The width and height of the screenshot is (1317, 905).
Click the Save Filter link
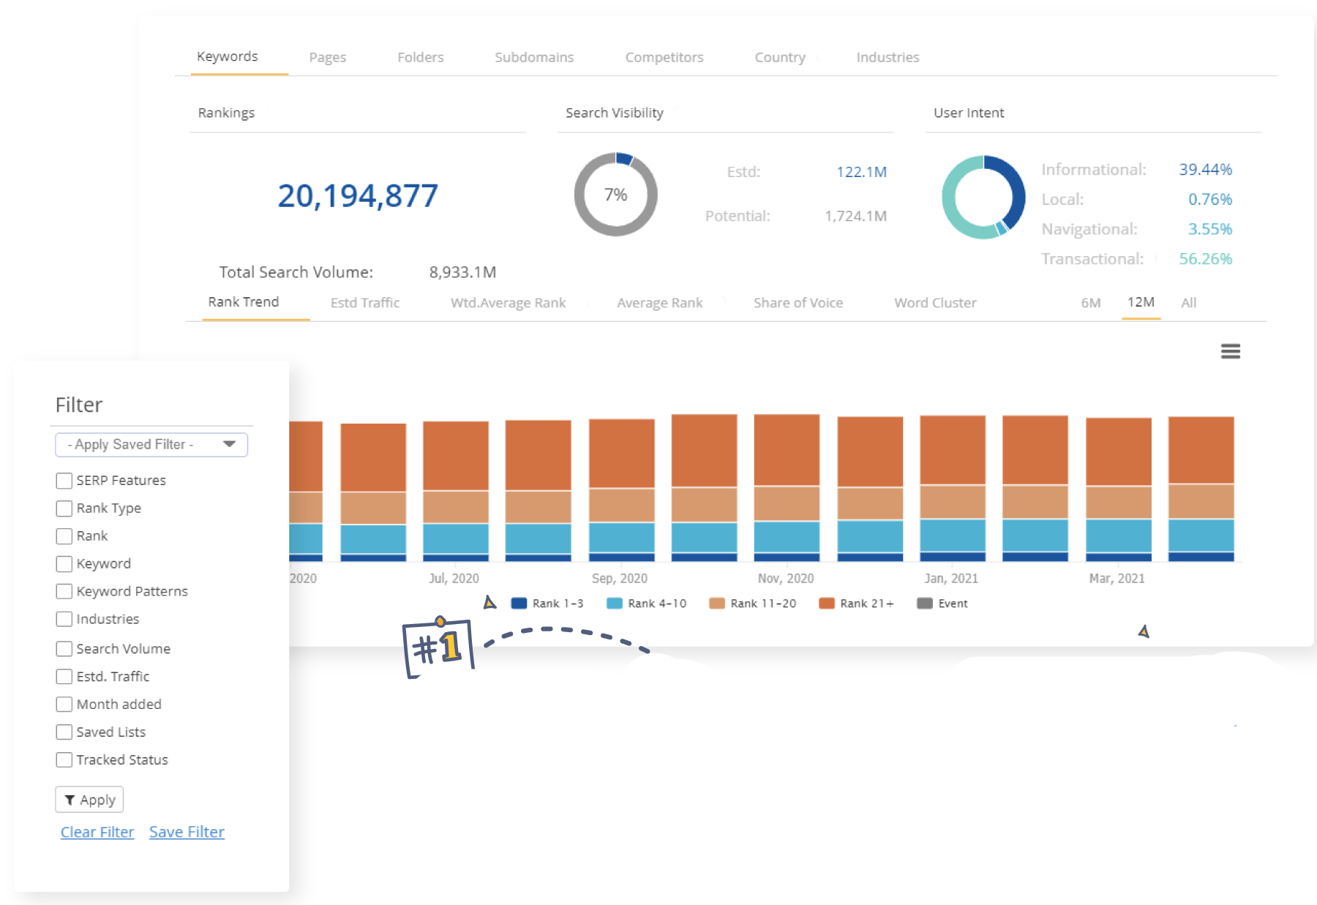coord(187,831)
